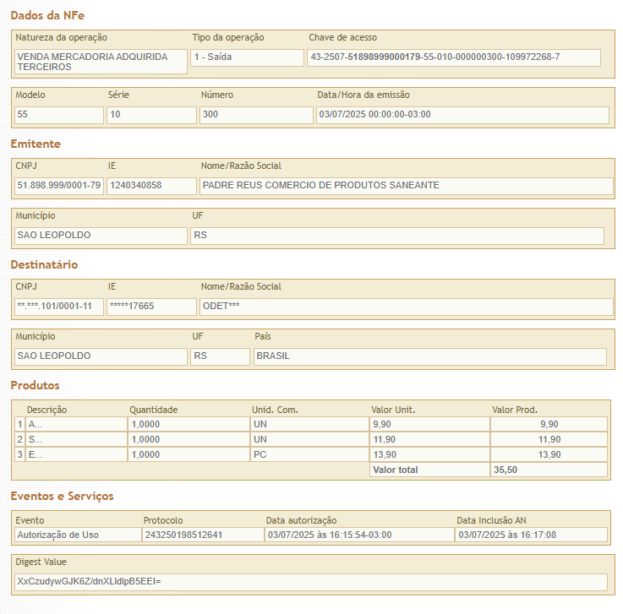Click the Modelo field showing 55

click(x=59, y=115)
